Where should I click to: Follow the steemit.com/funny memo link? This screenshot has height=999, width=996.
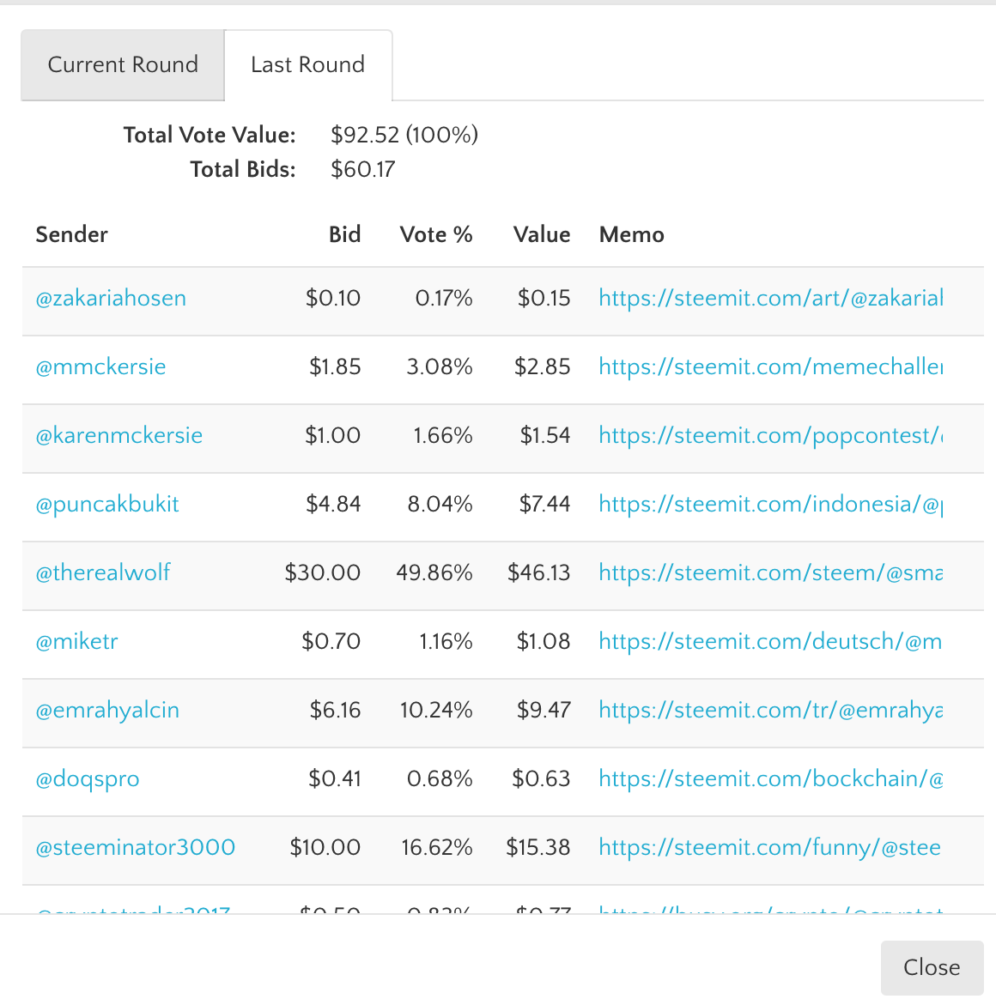[x=769, y=848]
